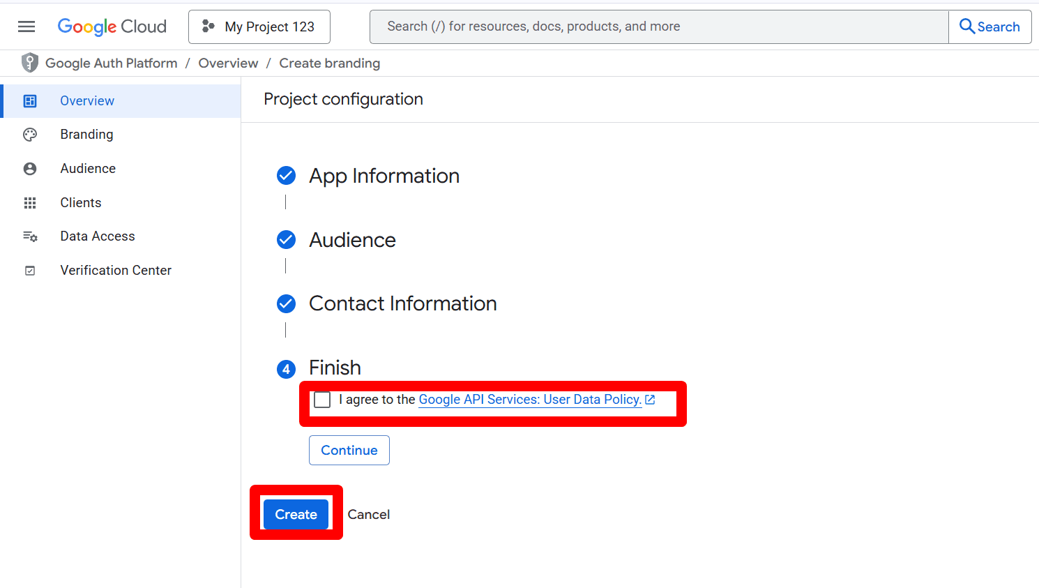Open Verification Center in the sidebar
Image resolution: width=1039 pixels, height=588 pixels.
point(121,271)
